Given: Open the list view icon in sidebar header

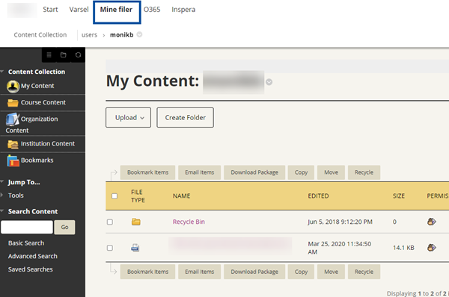Looking at the screenshot, I should click(49, 54).
